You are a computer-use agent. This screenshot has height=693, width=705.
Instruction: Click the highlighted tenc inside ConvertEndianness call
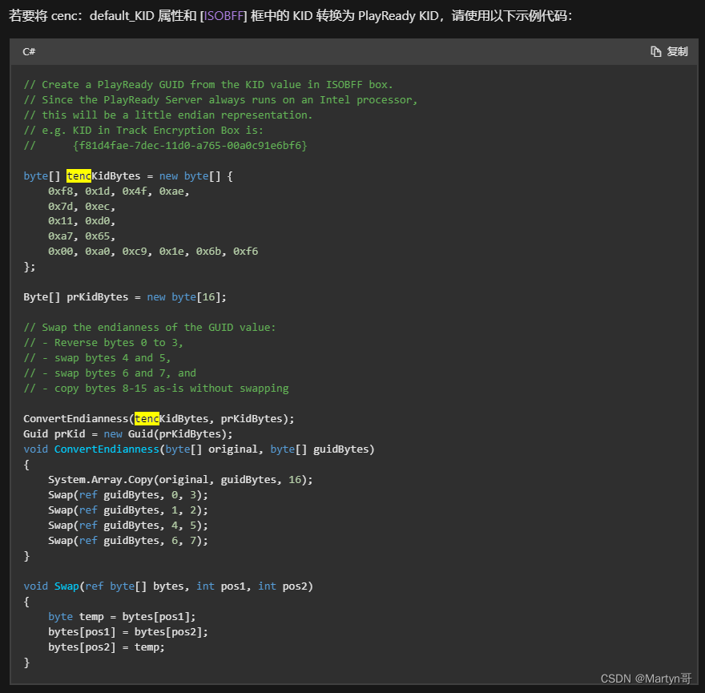click(147, 418)
